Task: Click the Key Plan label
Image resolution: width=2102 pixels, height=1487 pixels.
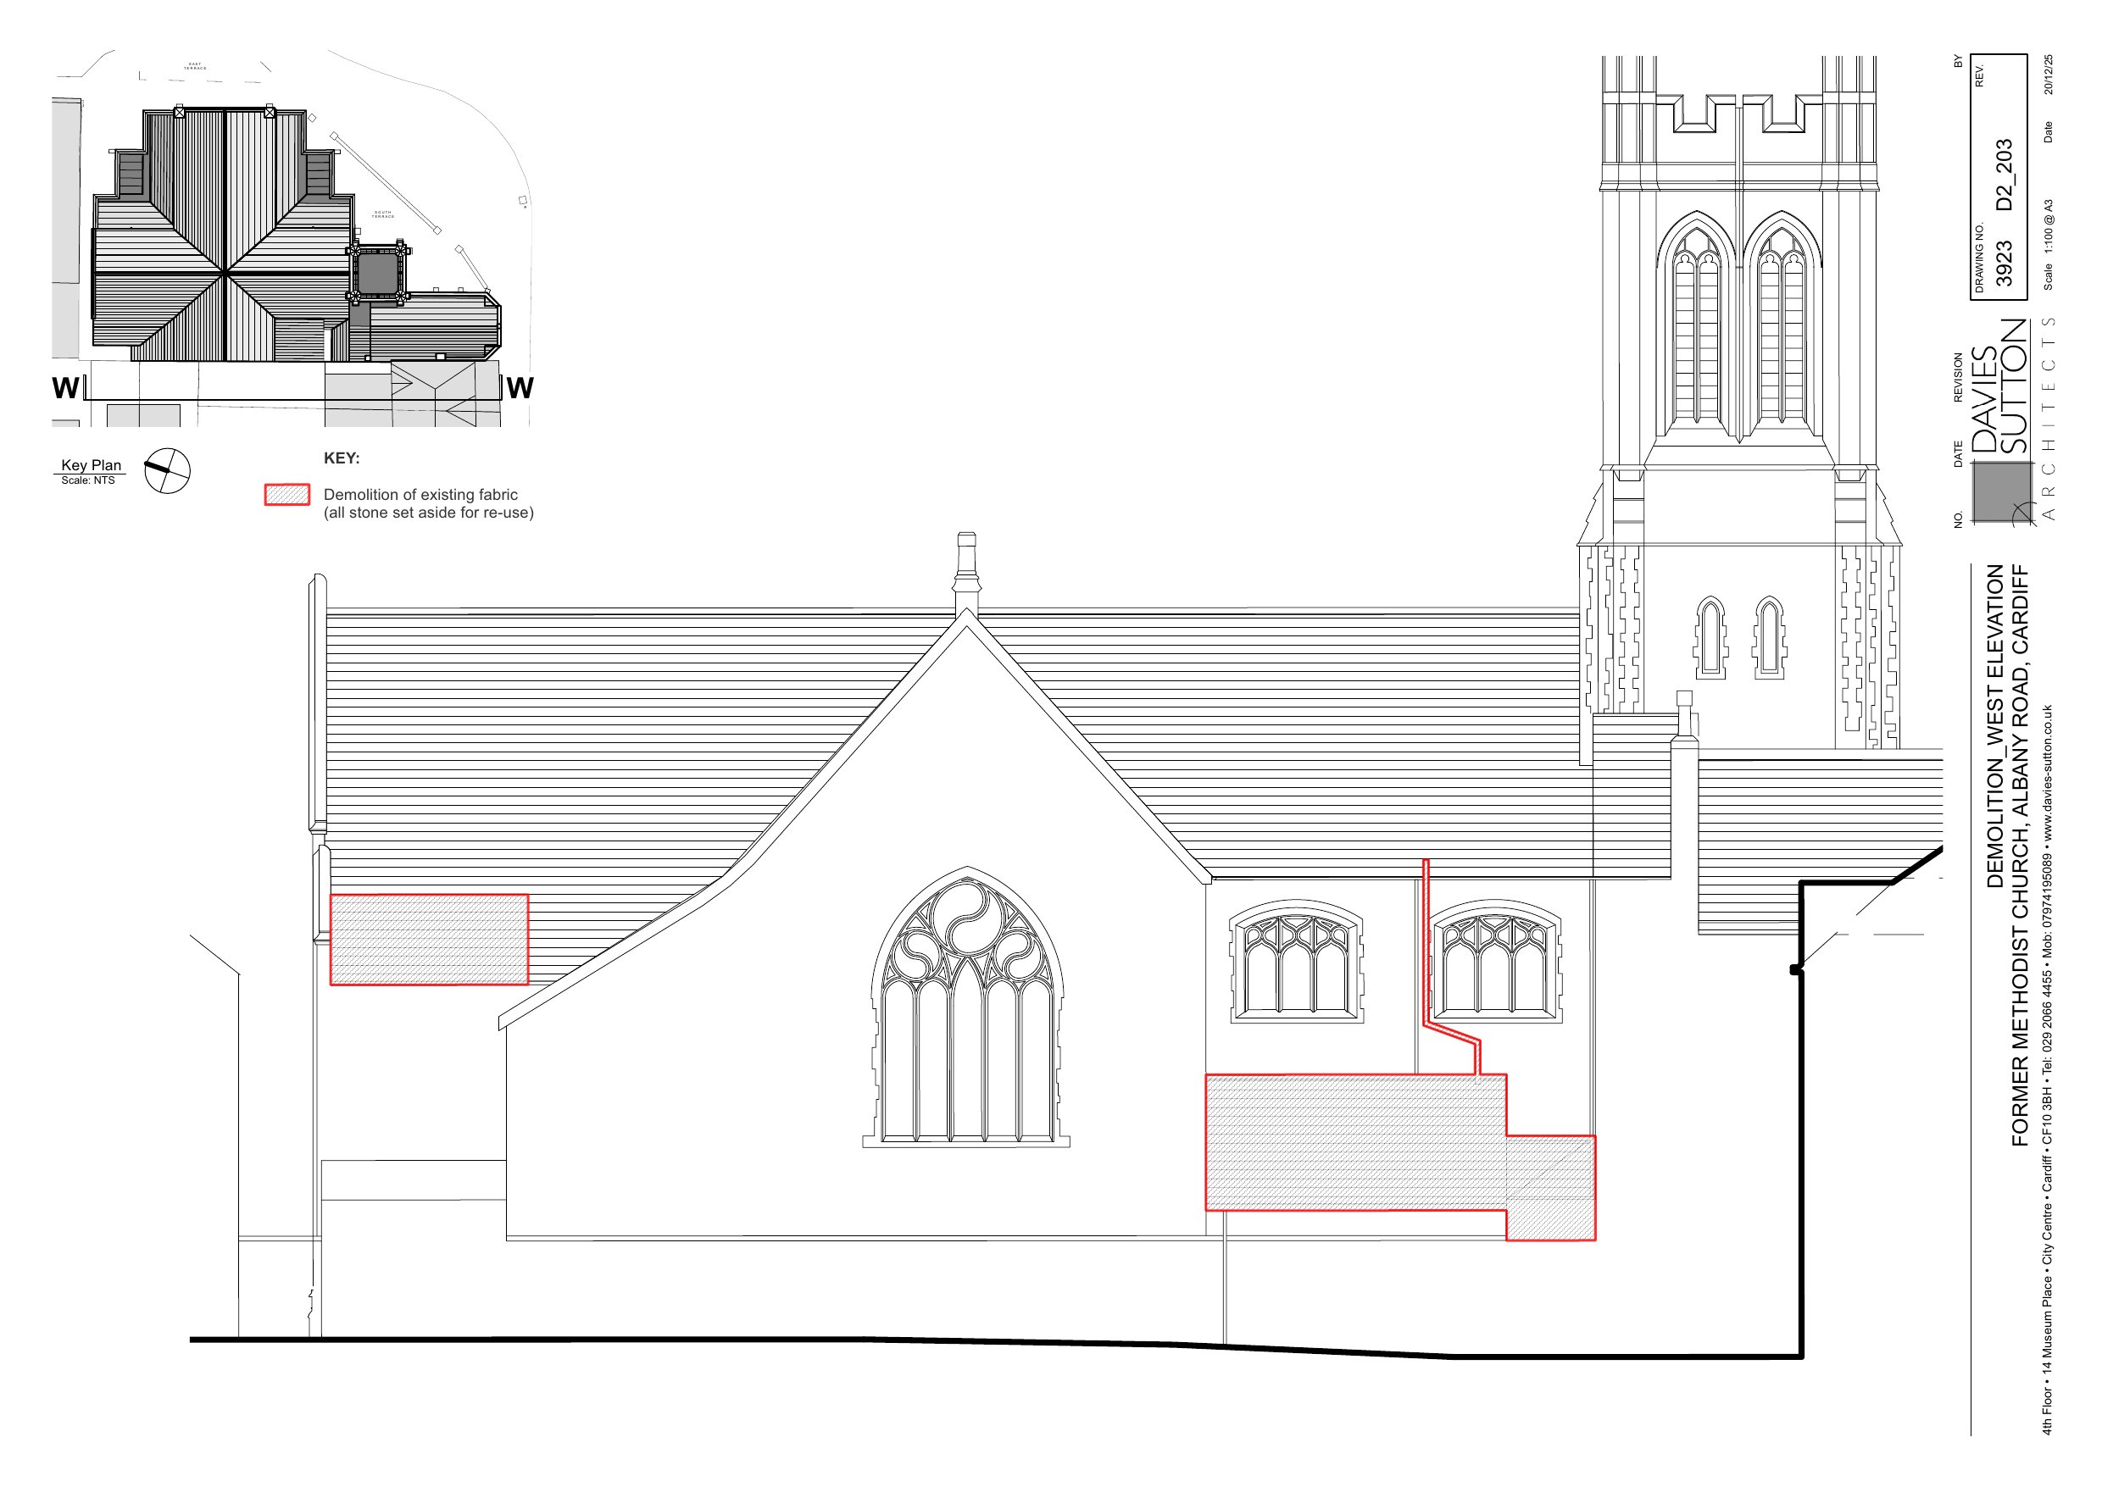Action: pyautogui.click(x=91, y=465)
